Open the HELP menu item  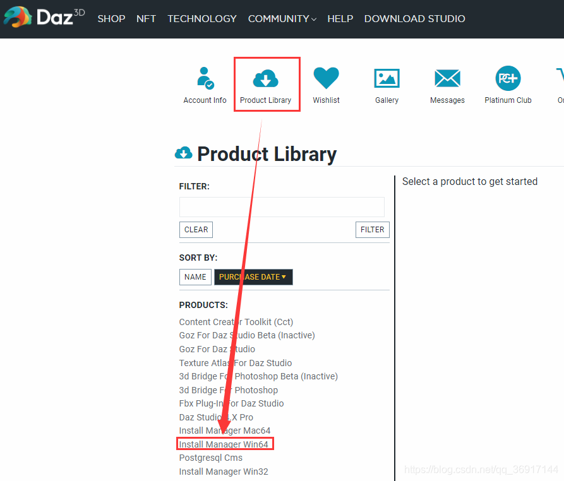[x=340, y=19]
